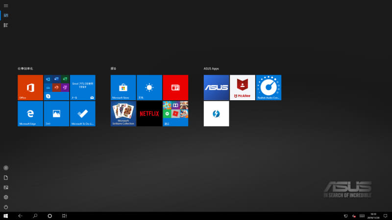Launch Microsoft Edge tile

pyautogui.click(x=30, y=113)
